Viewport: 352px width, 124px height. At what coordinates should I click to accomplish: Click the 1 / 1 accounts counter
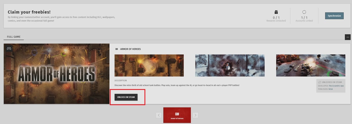tap(304, 17)
